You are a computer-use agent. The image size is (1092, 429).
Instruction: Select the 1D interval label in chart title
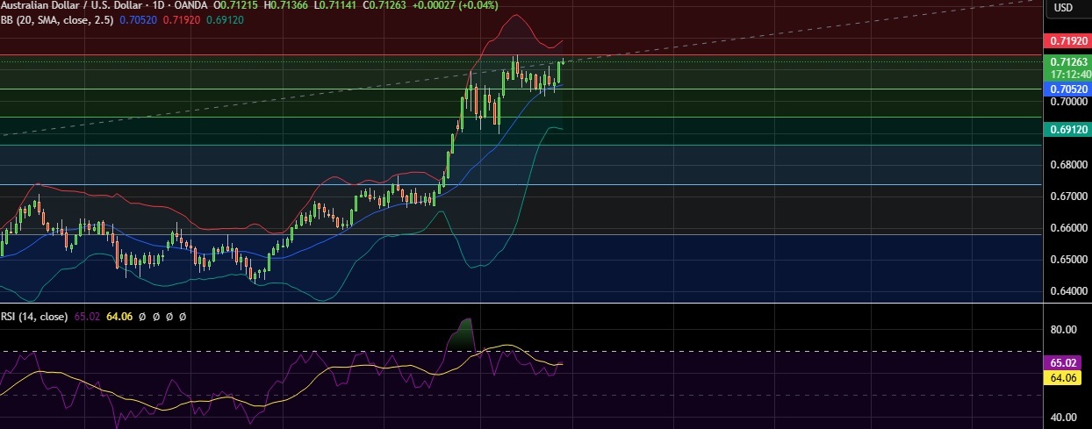158,5
